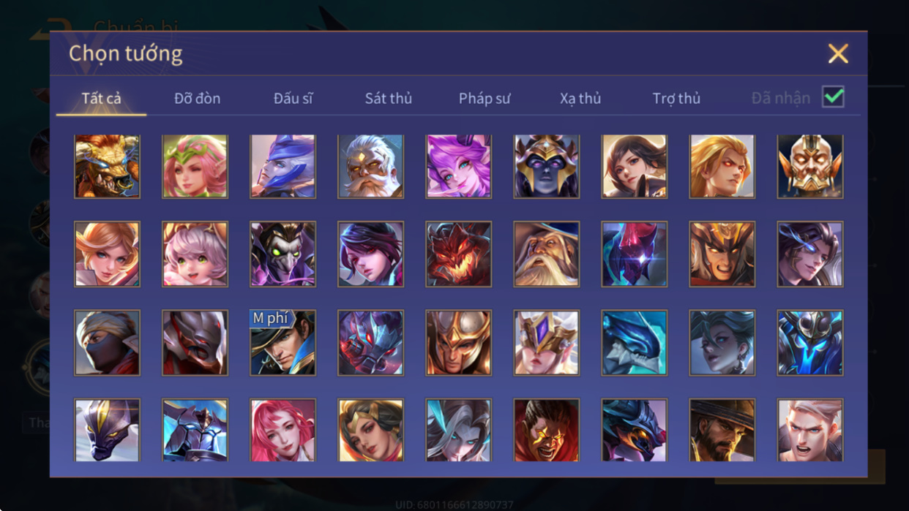Select the golden masked warrior with horns
909x511 pixels.
pos(809,166)
